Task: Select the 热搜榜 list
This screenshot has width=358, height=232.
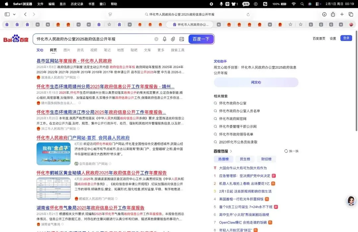Action: click(223, 159)
